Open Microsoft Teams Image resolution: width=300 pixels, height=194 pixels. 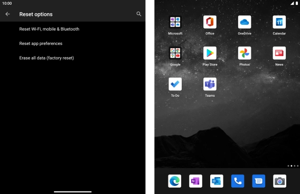coord(210,84)
